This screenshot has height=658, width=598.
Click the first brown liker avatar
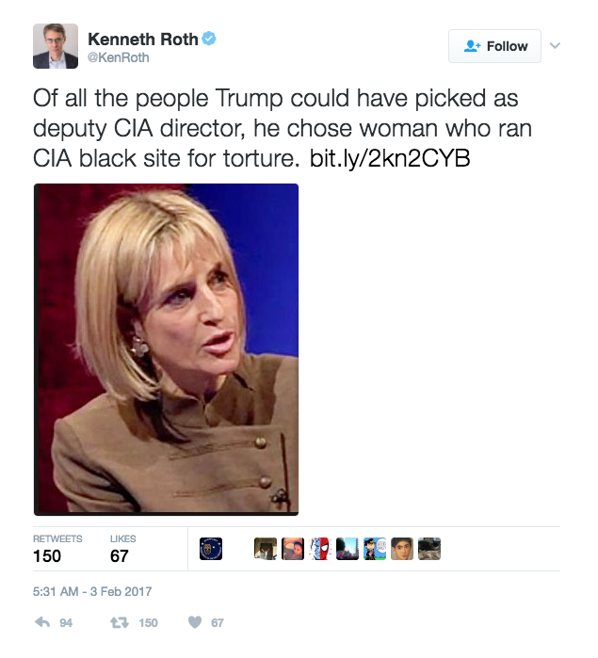tap(266, 549)
